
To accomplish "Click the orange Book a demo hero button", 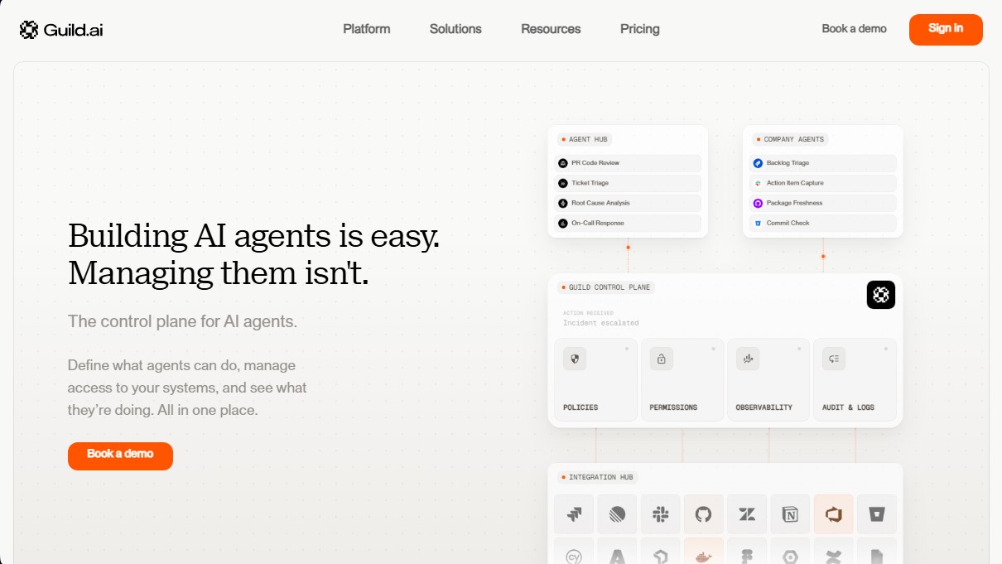I will (120, 456).
